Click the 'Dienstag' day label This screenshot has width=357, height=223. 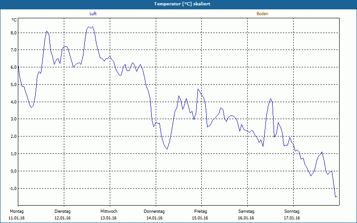(x=62, y=211)
